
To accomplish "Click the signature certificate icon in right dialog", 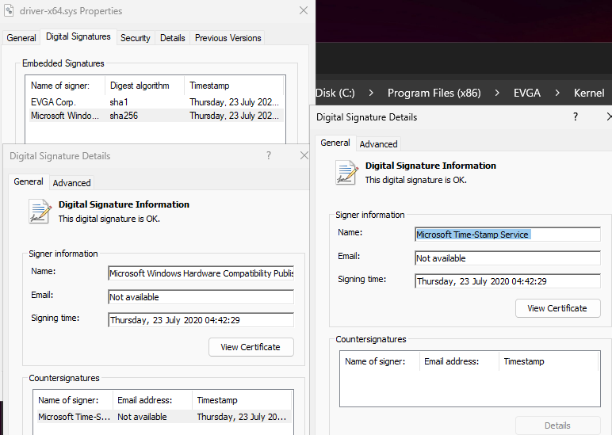I will [346, 173].
